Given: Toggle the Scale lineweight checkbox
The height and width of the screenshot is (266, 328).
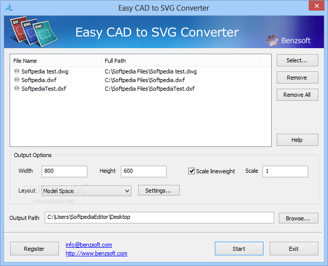Looking at the screenshot, I should (191, 171).
